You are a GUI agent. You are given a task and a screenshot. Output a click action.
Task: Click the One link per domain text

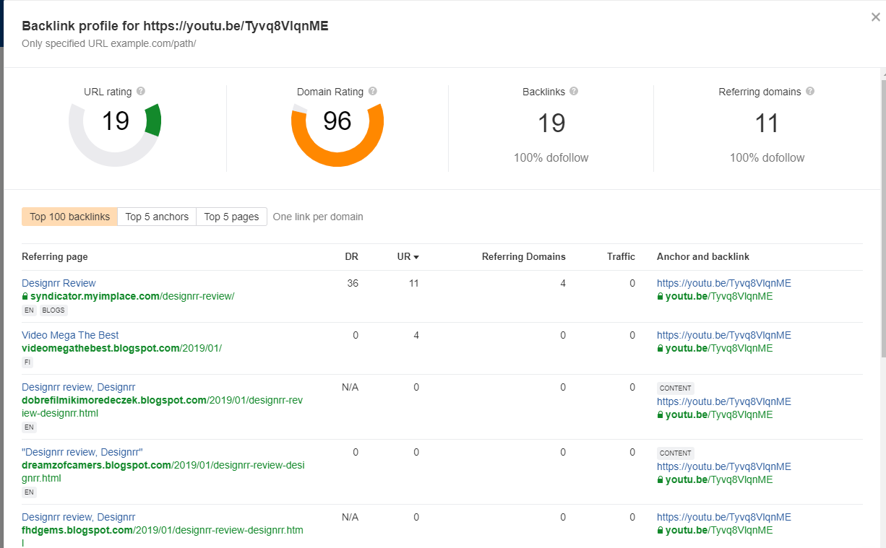(318, 217)
